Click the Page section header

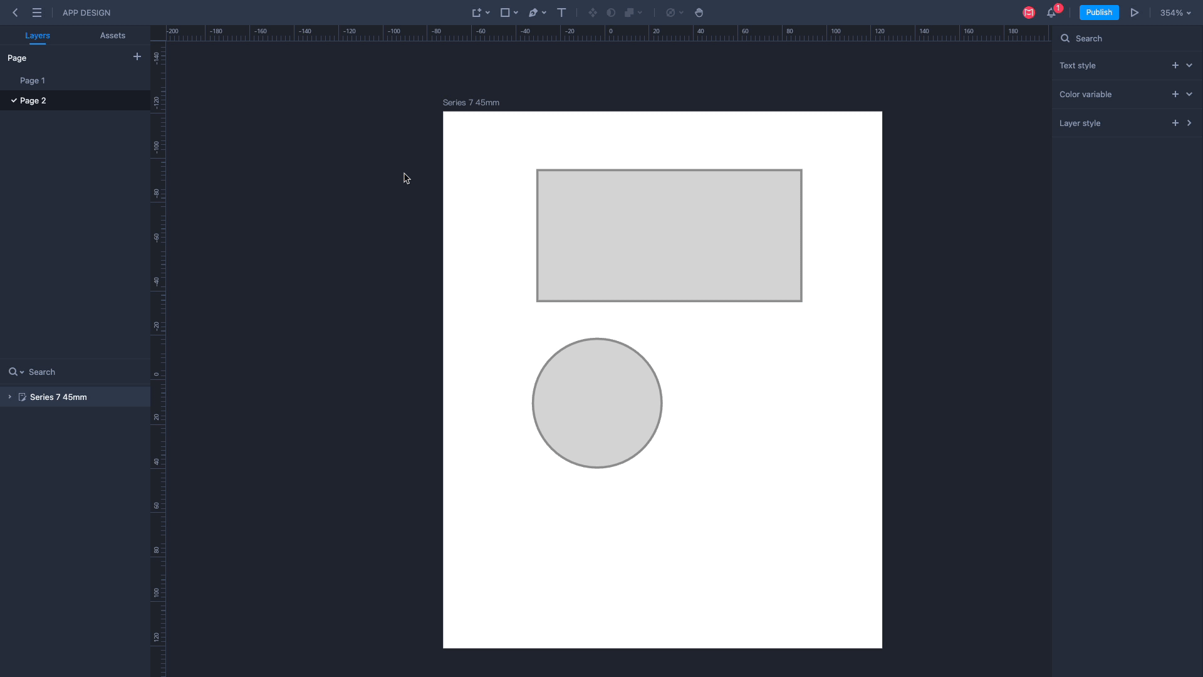point(17,58)
